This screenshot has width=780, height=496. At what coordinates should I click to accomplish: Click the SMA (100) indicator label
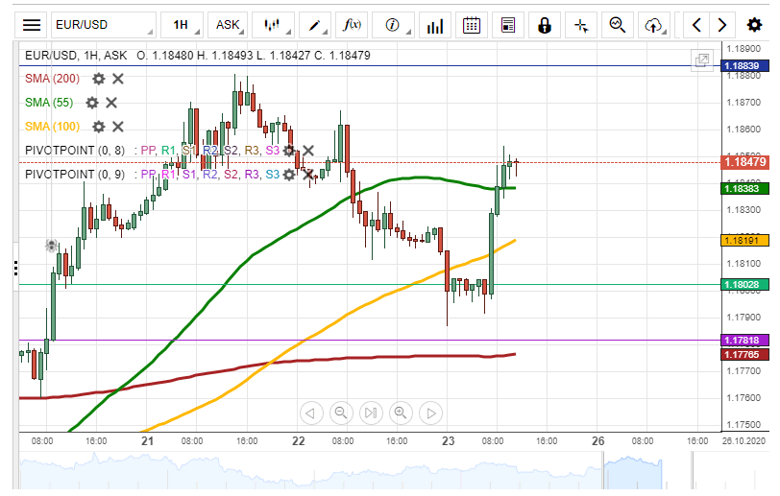[x=52, y=127]
